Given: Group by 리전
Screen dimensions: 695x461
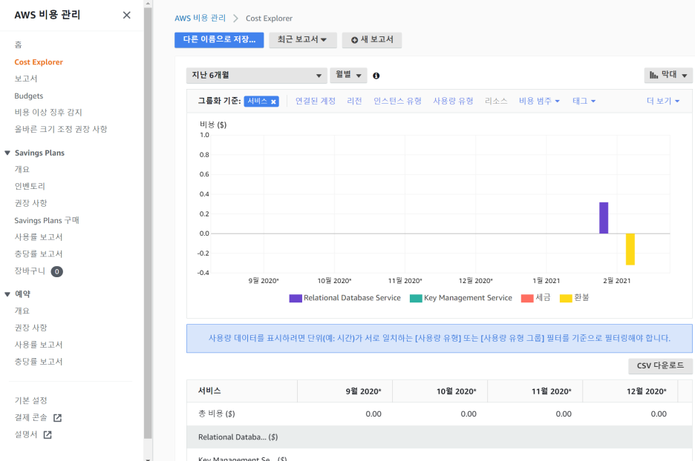Looking at the screenshot, I should [354, 102].
